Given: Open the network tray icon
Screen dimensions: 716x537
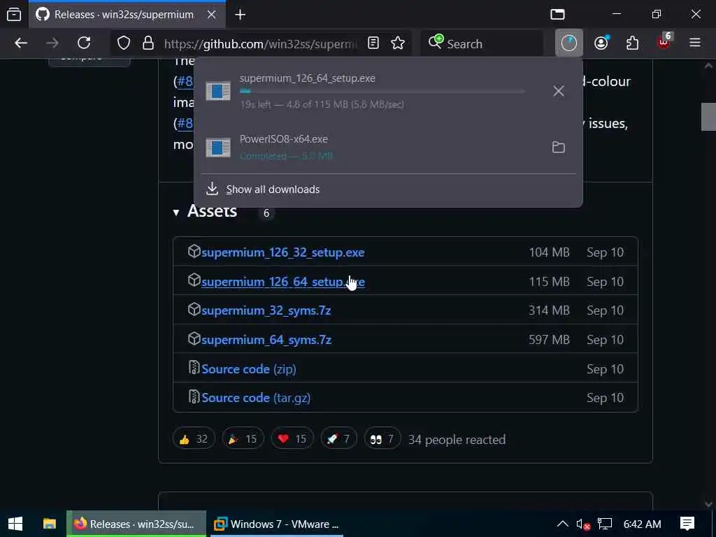Looking at the screenshot, I should point(605,524).
